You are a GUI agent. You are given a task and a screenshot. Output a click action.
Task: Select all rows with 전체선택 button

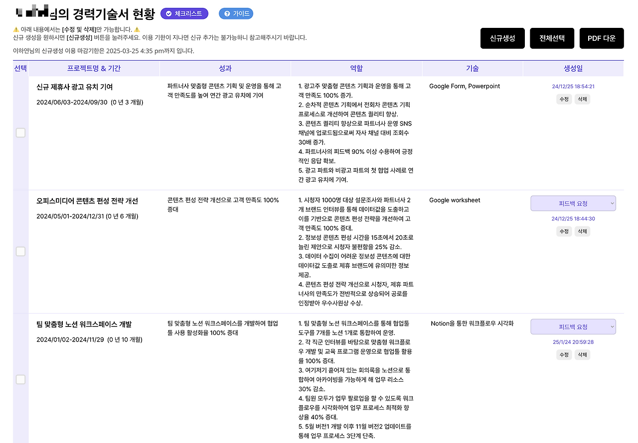(x=552, y=38)
